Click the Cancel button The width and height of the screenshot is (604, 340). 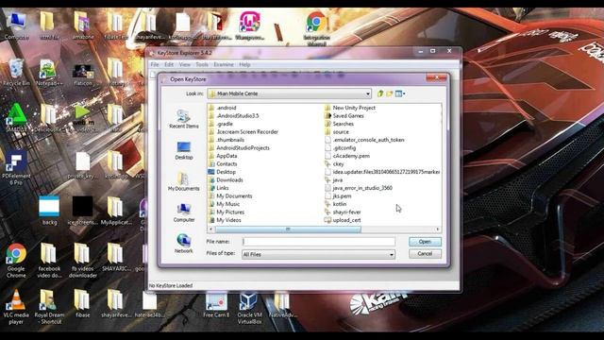tap(425, 254)
